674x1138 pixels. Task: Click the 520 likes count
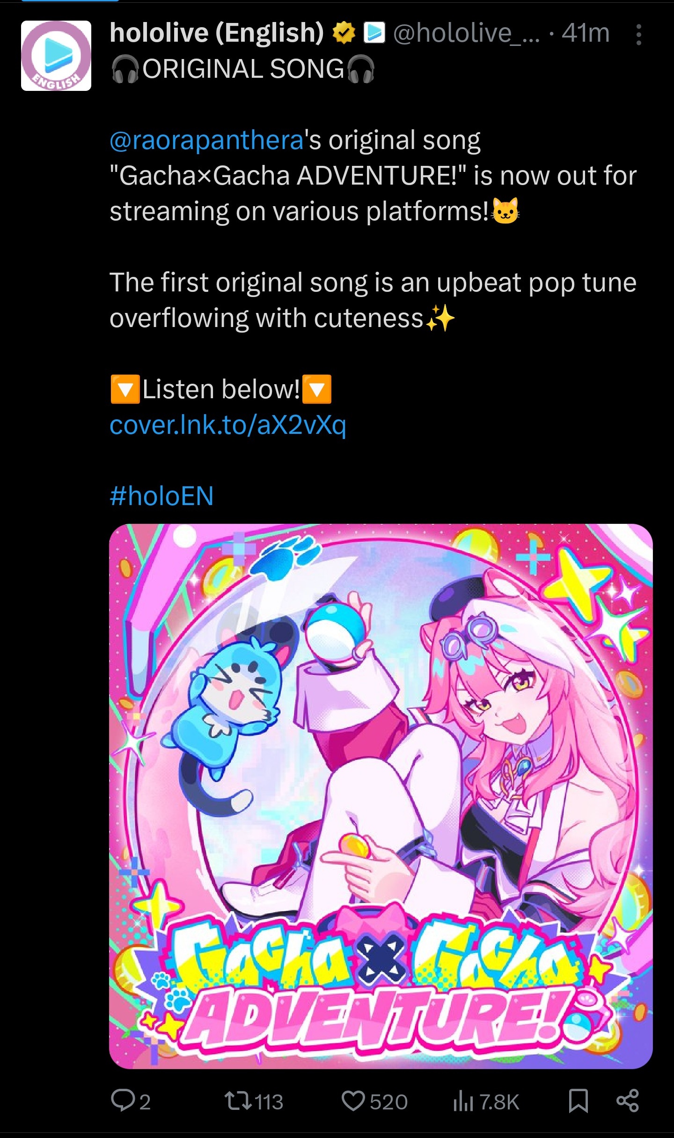(388, 1102)
